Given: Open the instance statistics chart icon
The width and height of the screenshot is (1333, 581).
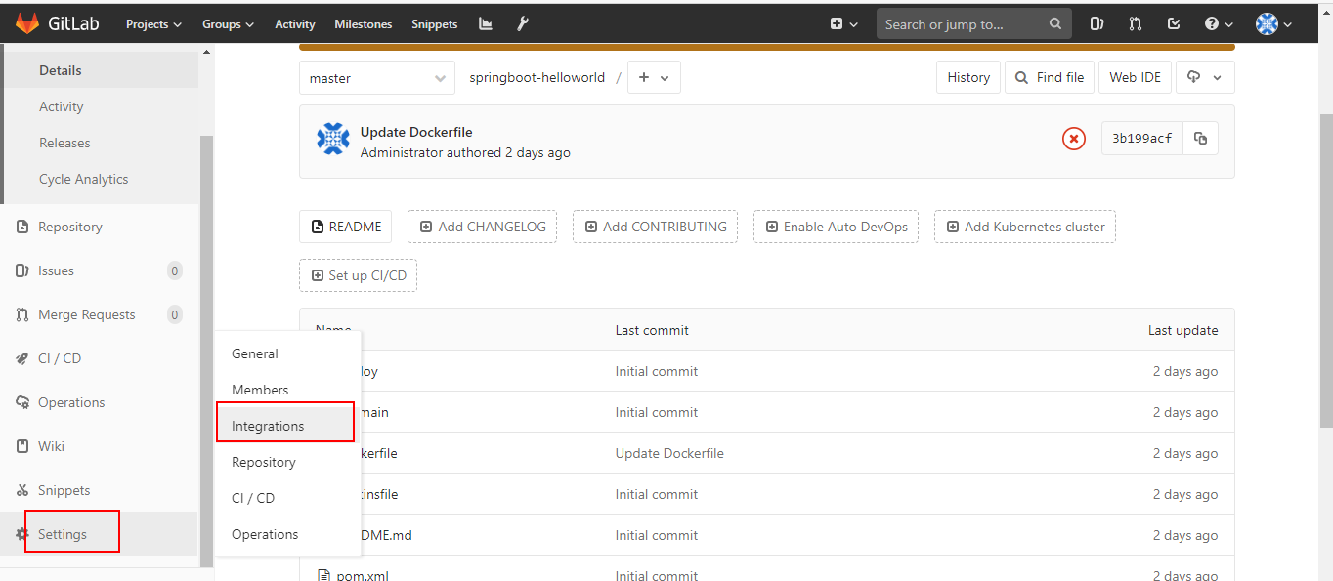Looking at the screenshot, I should coord(486,24).
